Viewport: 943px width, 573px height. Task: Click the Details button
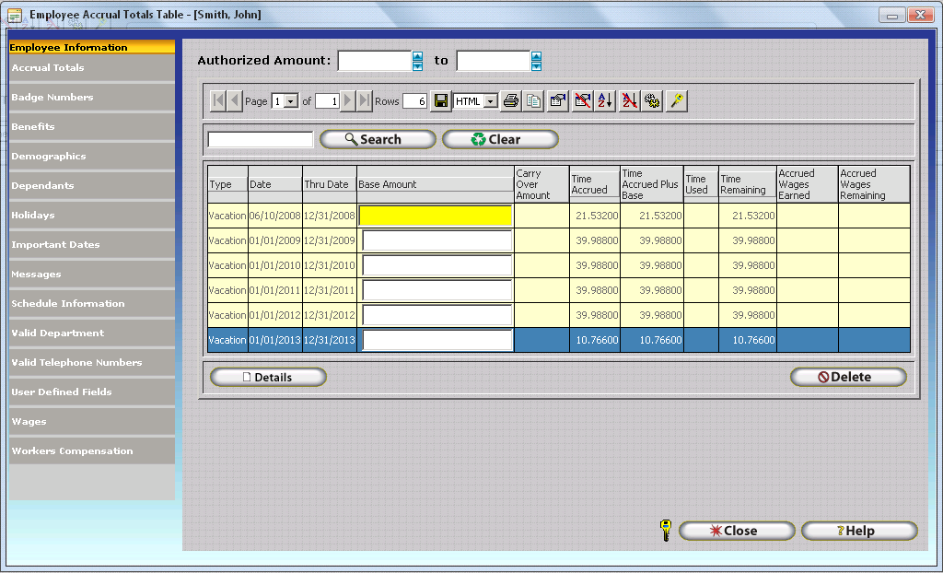pos(268,377)
